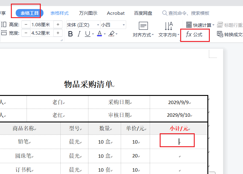Click the 文字方向 text direction icon

168,26
